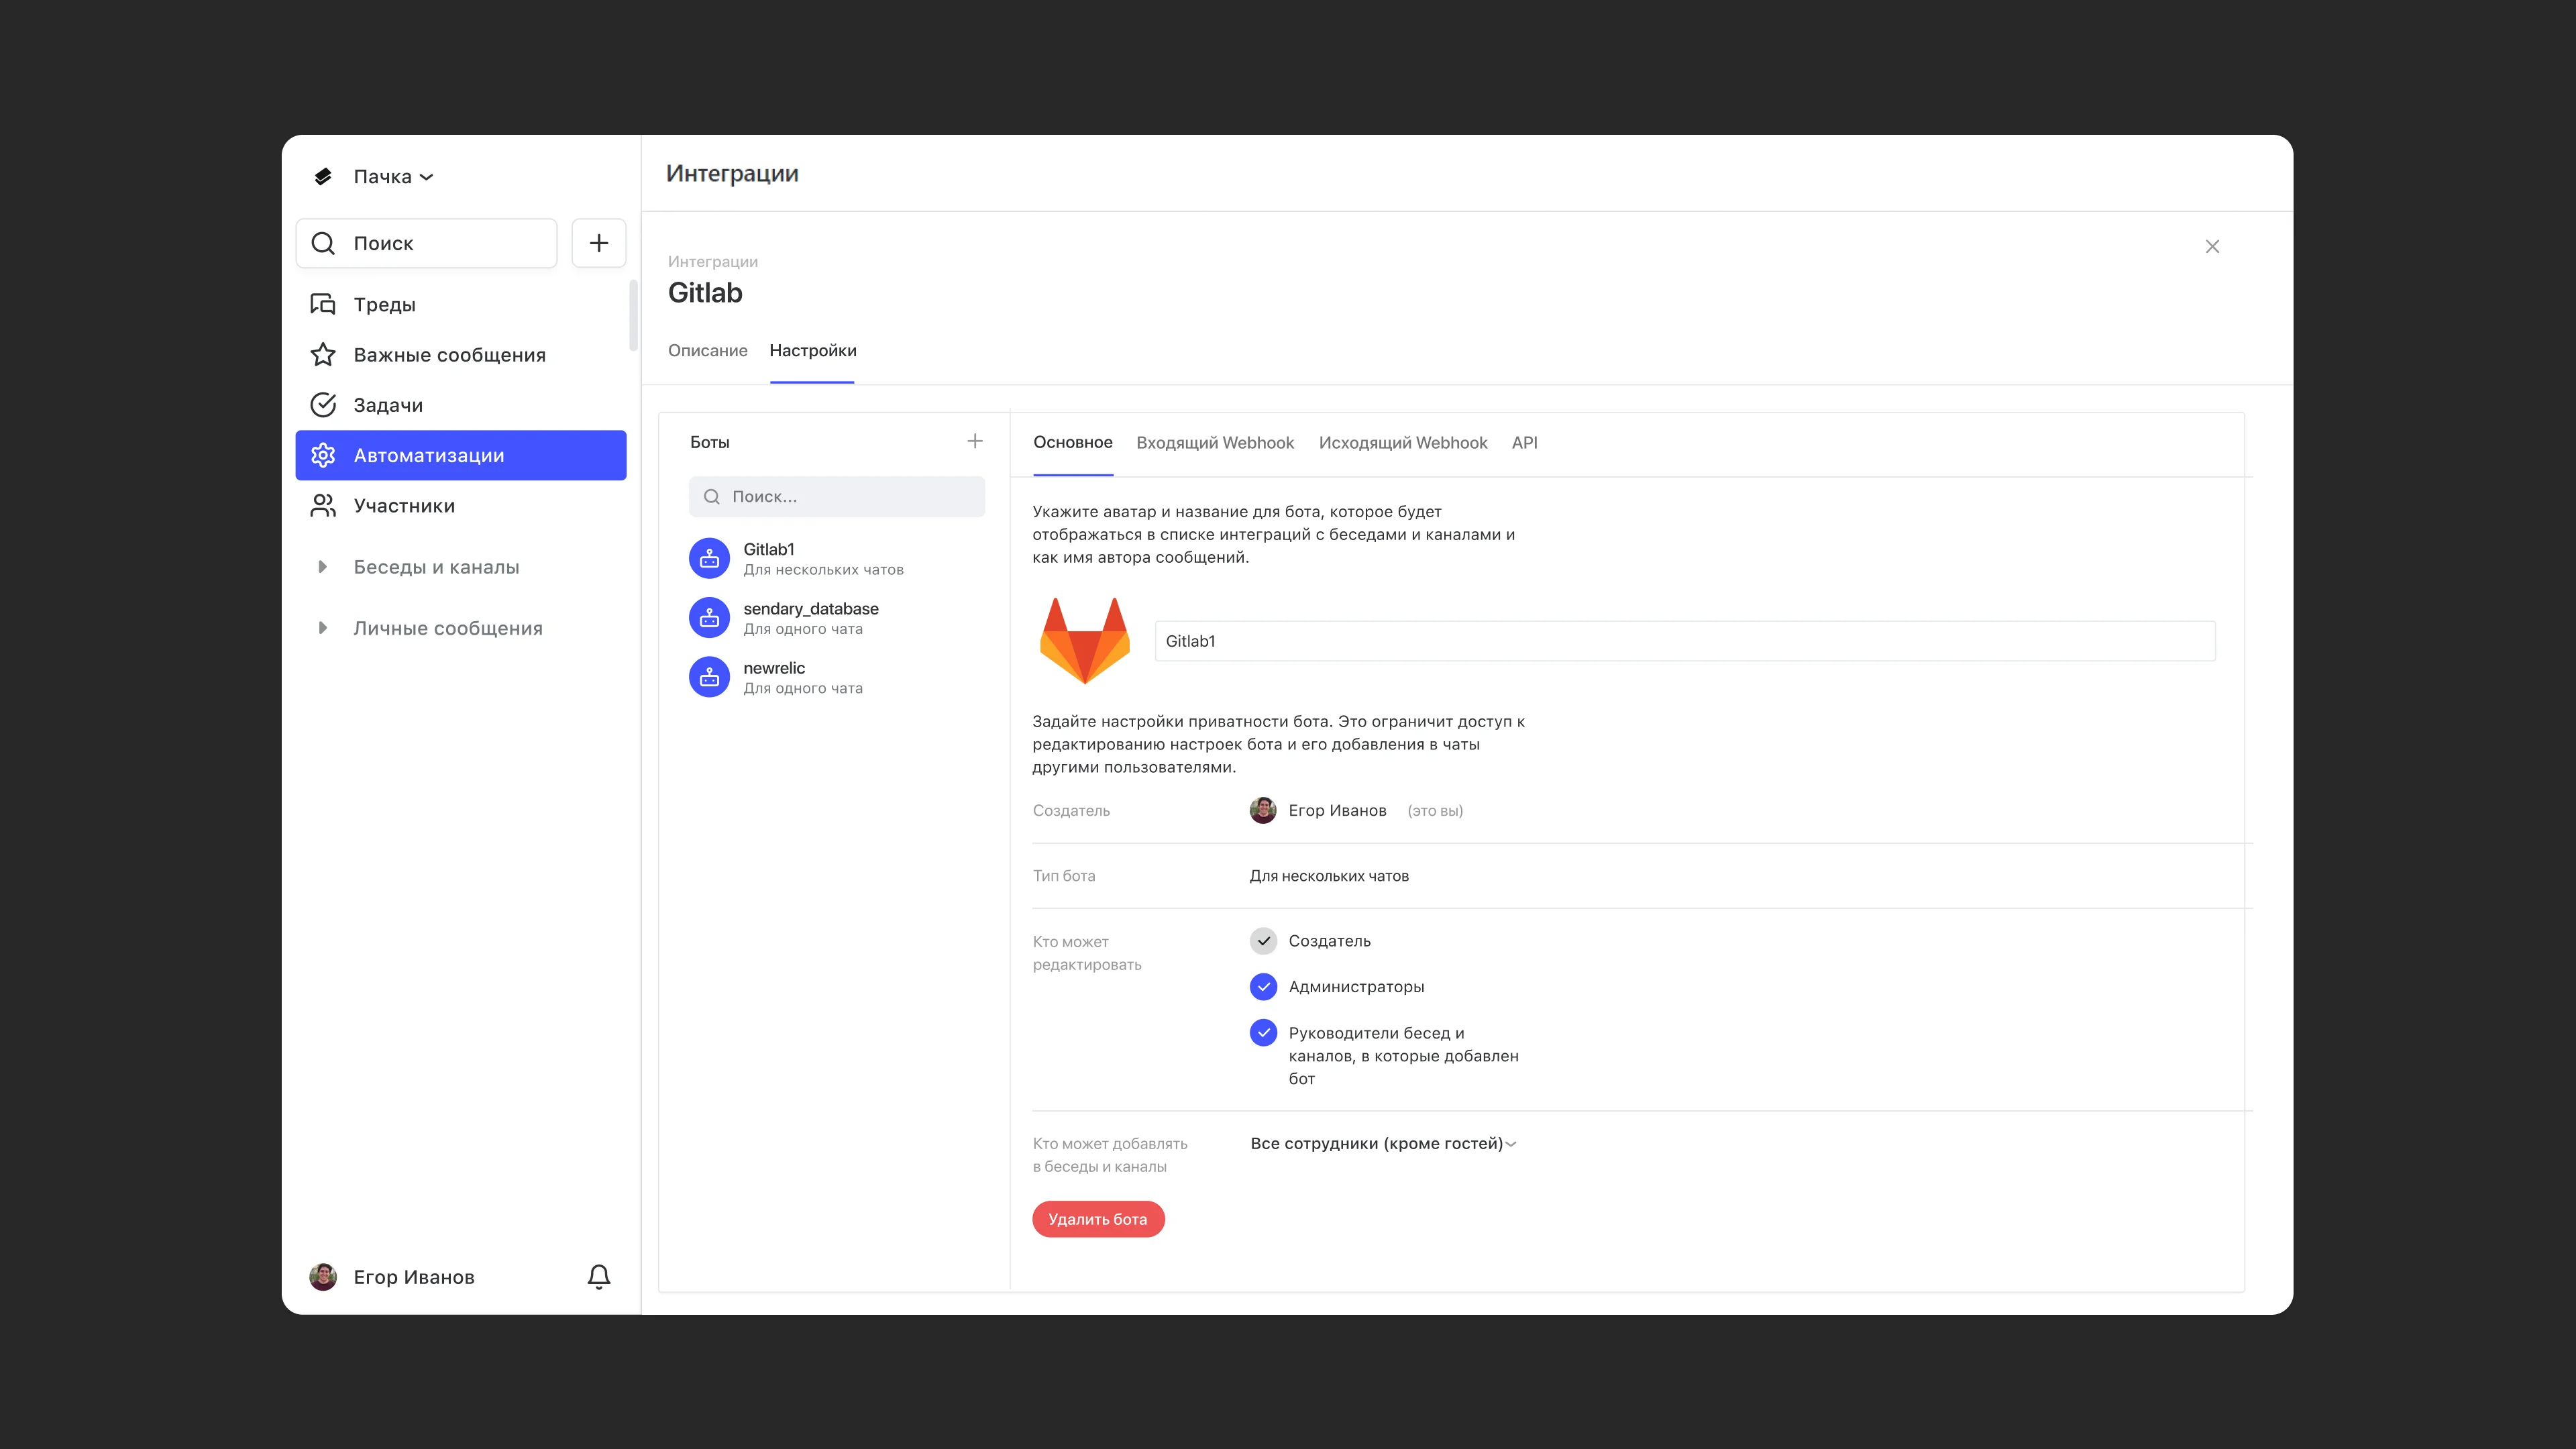This screenshot has height=1449, width=2576.
Task: Click the notification bell icon
Action: (x=598, y=1276)
